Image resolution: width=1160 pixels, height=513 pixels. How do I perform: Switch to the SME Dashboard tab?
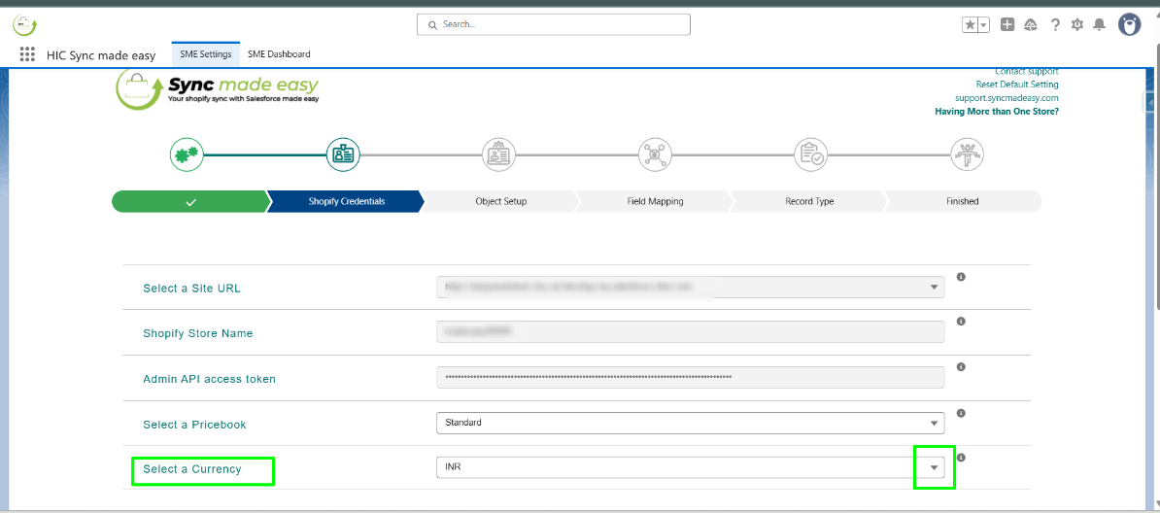pyautogui.click(x=279, y=54)
